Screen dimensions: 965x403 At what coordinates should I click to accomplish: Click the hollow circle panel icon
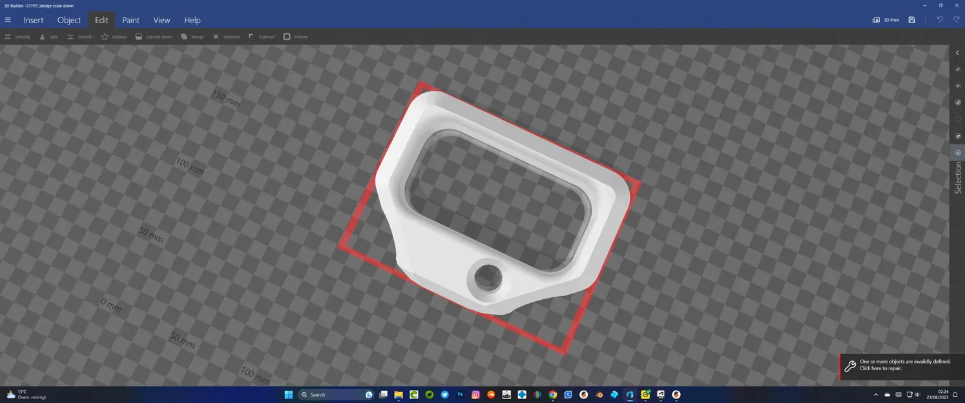pyautogui.click(x=958, y=119)
